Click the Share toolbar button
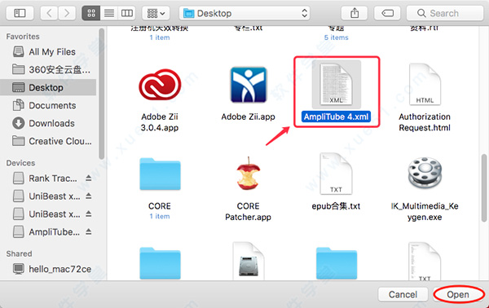This screenshot has width=489, height=308. click(x=355, y=13)
